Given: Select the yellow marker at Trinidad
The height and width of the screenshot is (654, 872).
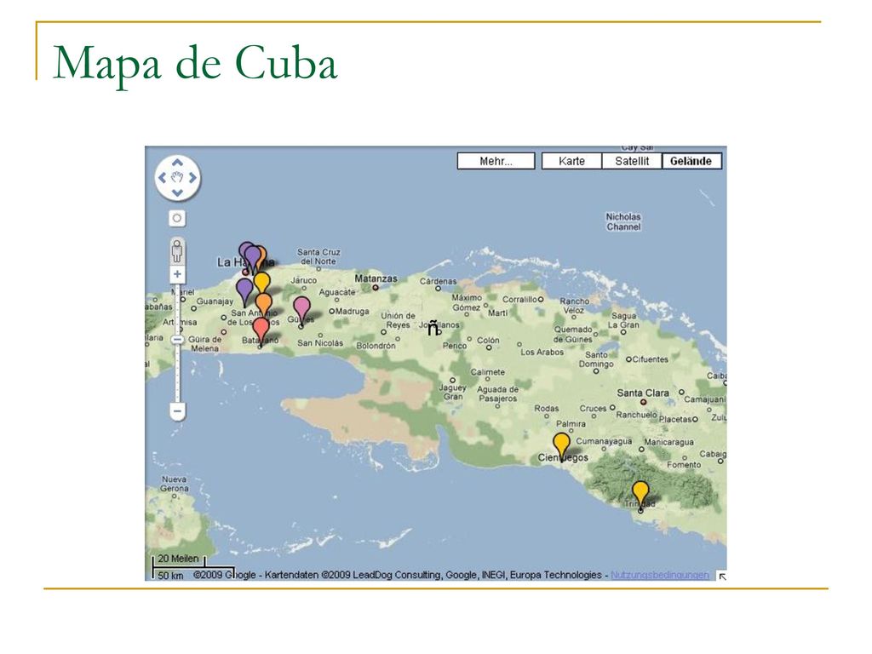Looking at the screenshot, I should tap(640, 495).
